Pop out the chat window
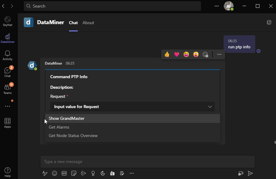Screen dimensions: 276x179 [x=269, y=22]
